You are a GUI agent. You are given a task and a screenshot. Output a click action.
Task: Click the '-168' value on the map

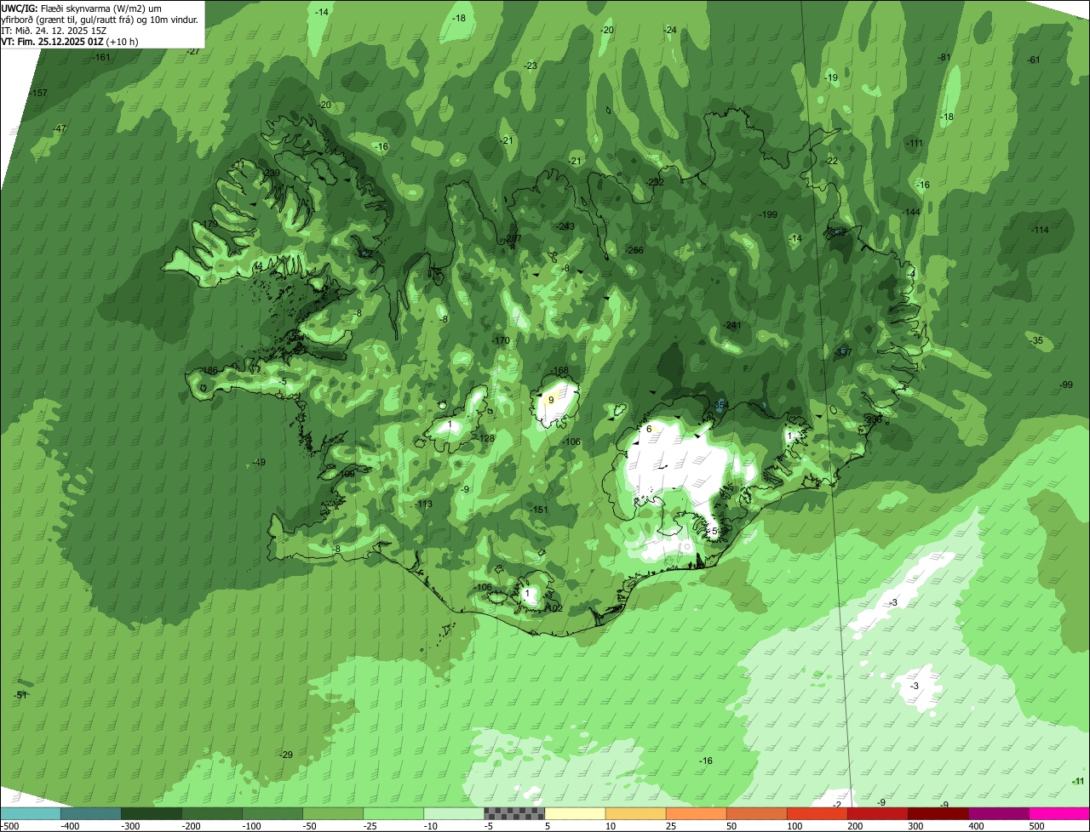[559, 370]
